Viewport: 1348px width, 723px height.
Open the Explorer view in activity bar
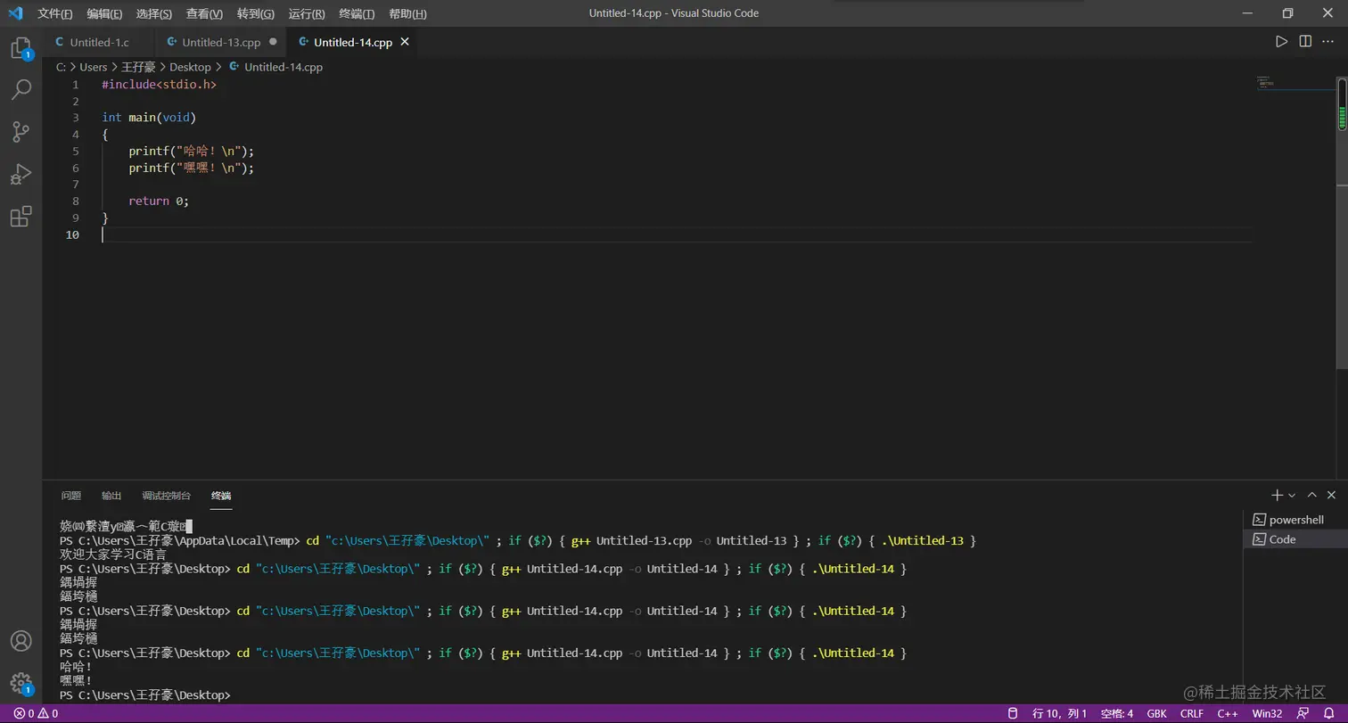pos(21,48)
